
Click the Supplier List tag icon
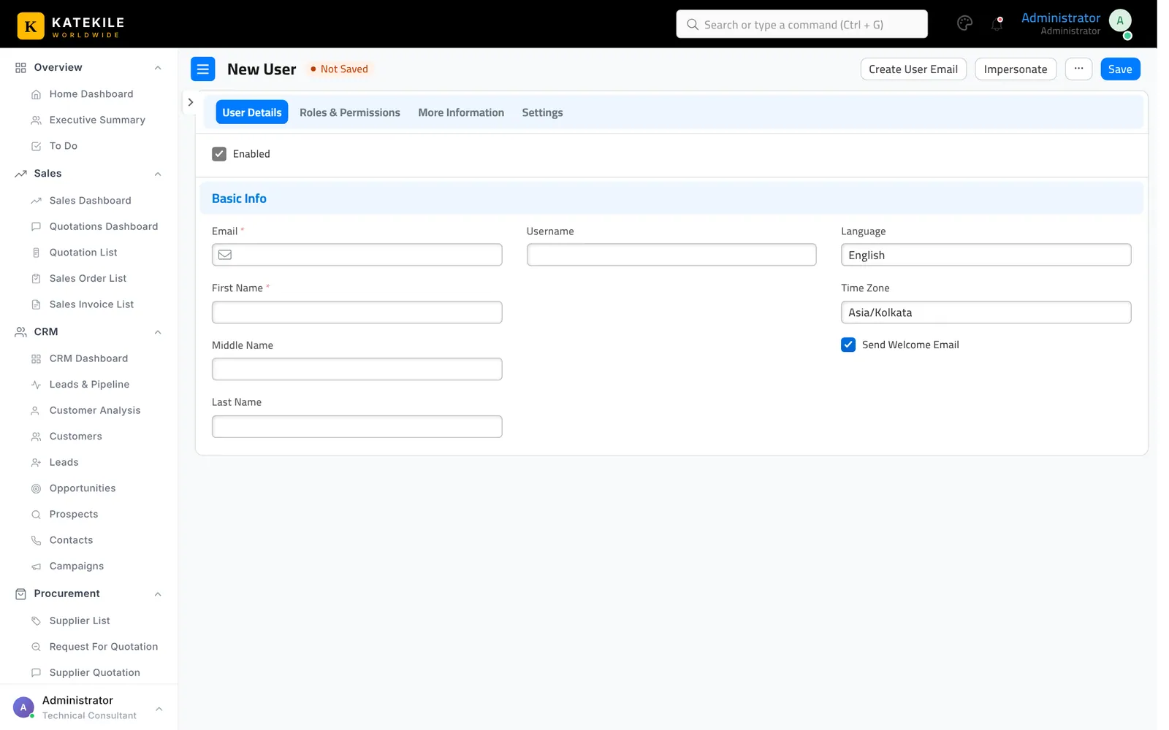pos(36,621)
